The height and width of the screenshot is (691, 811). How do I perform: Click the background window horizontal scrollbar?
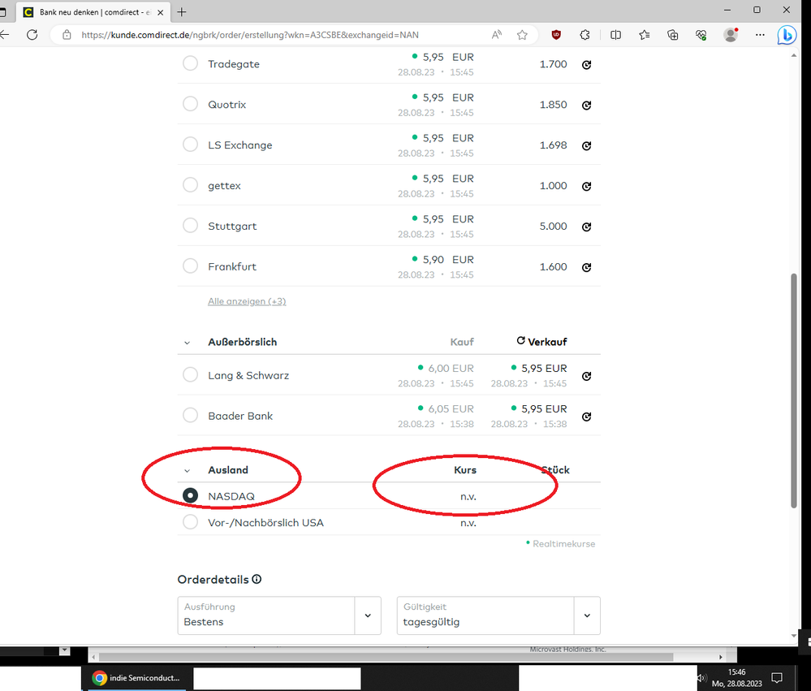click(386, 657)
